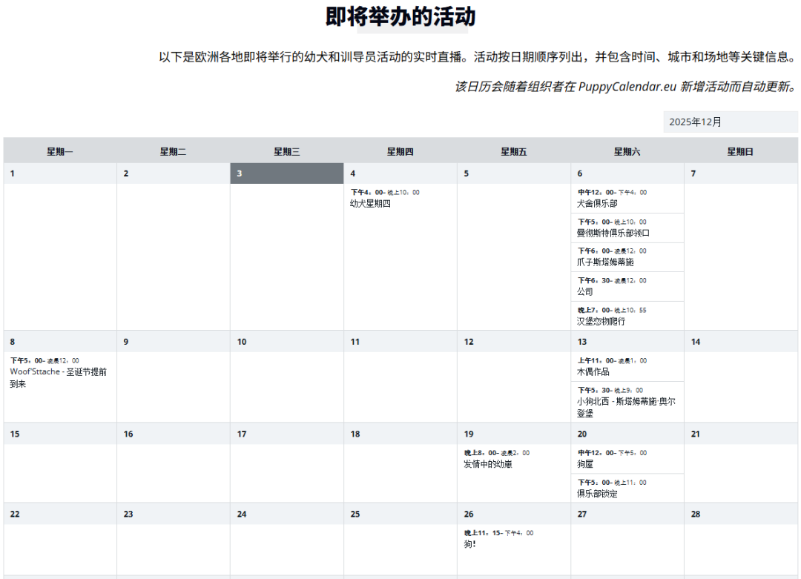Open the 狗! event on day 26
801x579 pixels.
click(x=469, y=545)
